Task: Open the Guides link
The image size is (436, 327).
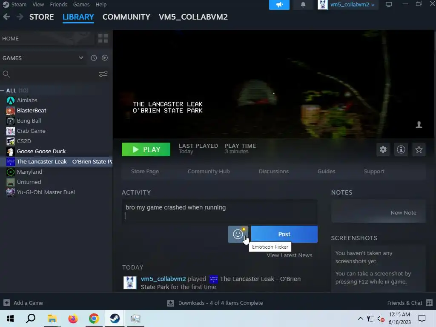Action: [x=326, y=172]
